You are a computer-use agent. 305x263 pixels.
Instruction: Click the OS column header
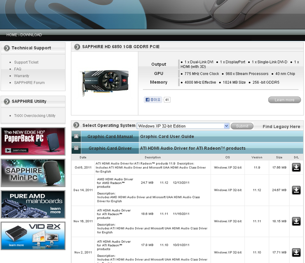tap(228, 157)
